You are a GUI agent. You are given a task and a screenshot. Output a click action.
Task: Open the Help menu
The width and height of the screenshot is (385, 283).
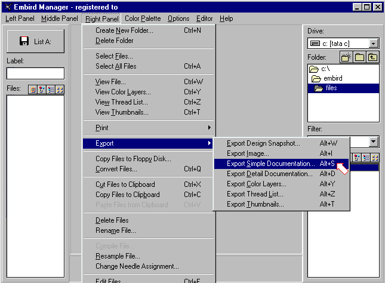click(x=226, y=19)
